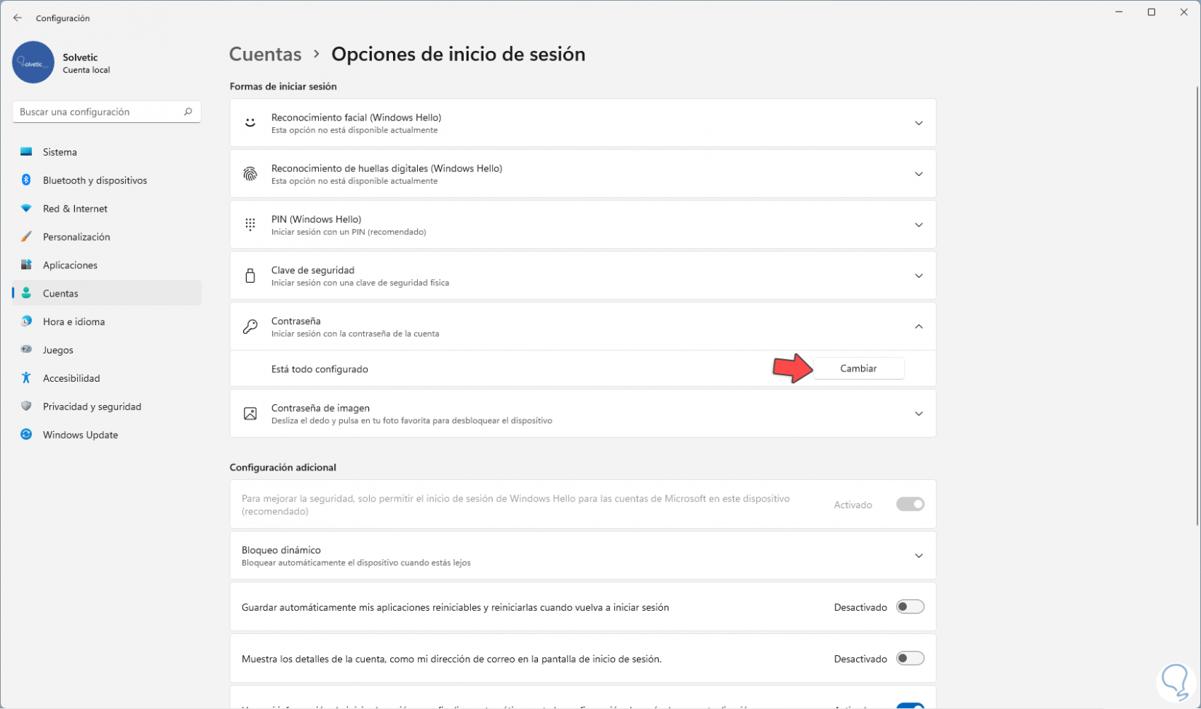
Task: Click the Cambiar password button
Action: (x=858, y=369)
